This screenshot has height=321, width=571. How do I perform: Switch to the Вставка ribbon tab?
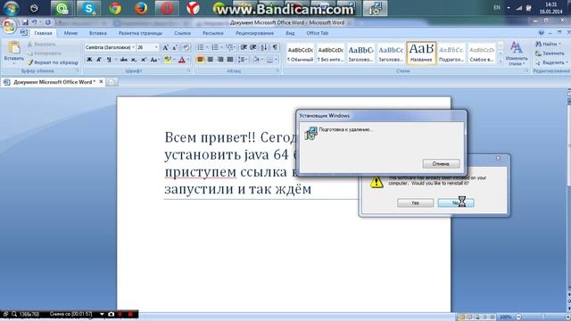click(x=98, y=33)
